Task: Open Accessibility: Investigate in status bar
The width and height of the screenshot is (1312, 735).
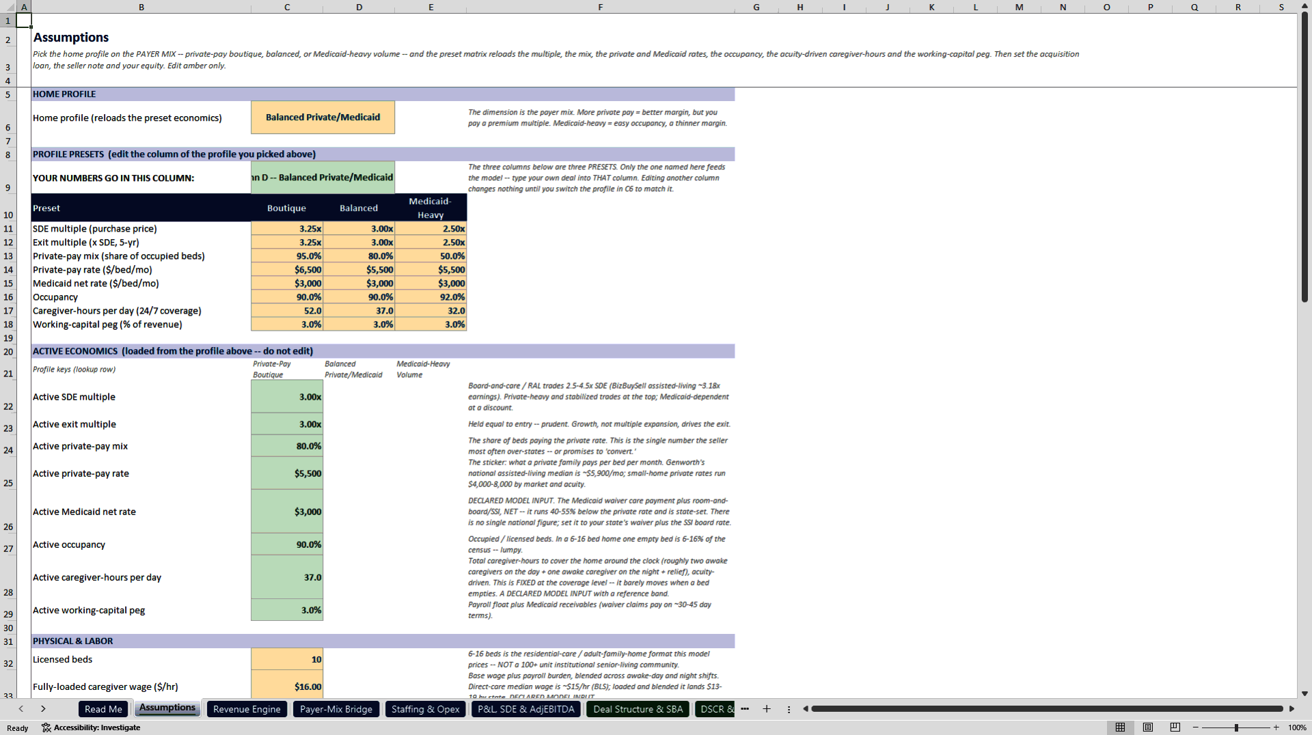Action: 91,727
